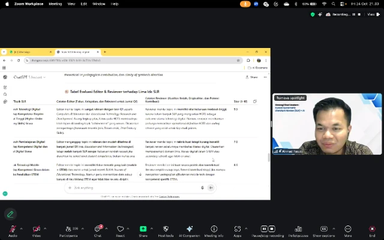
Task: Click the ChatGPT Share button
Action: (251, 77)
